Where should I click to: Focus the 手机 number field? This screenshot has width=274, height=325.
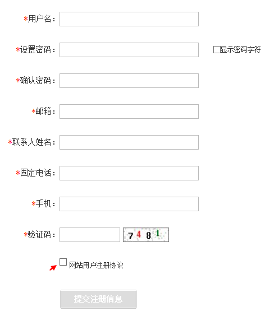point(129,204)
